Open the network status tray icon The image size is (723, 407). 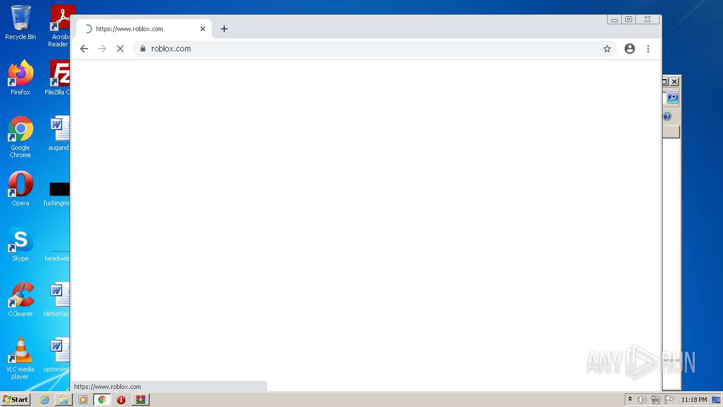point(656,400)
